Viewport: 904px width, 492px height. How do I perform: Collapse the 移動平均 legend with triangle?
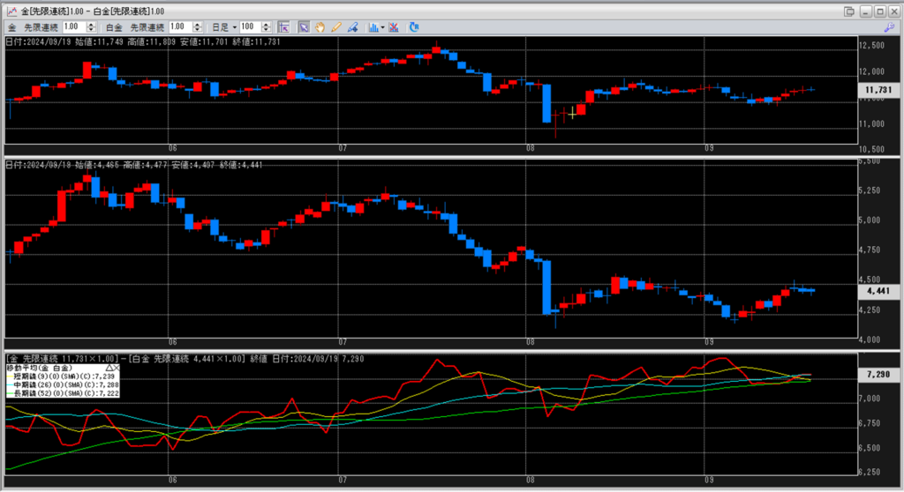coord(109,367)
